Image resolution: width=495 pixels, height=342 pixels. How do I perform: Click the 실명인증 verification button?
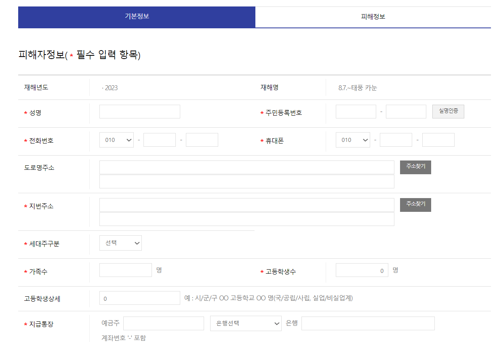[448, 111]
